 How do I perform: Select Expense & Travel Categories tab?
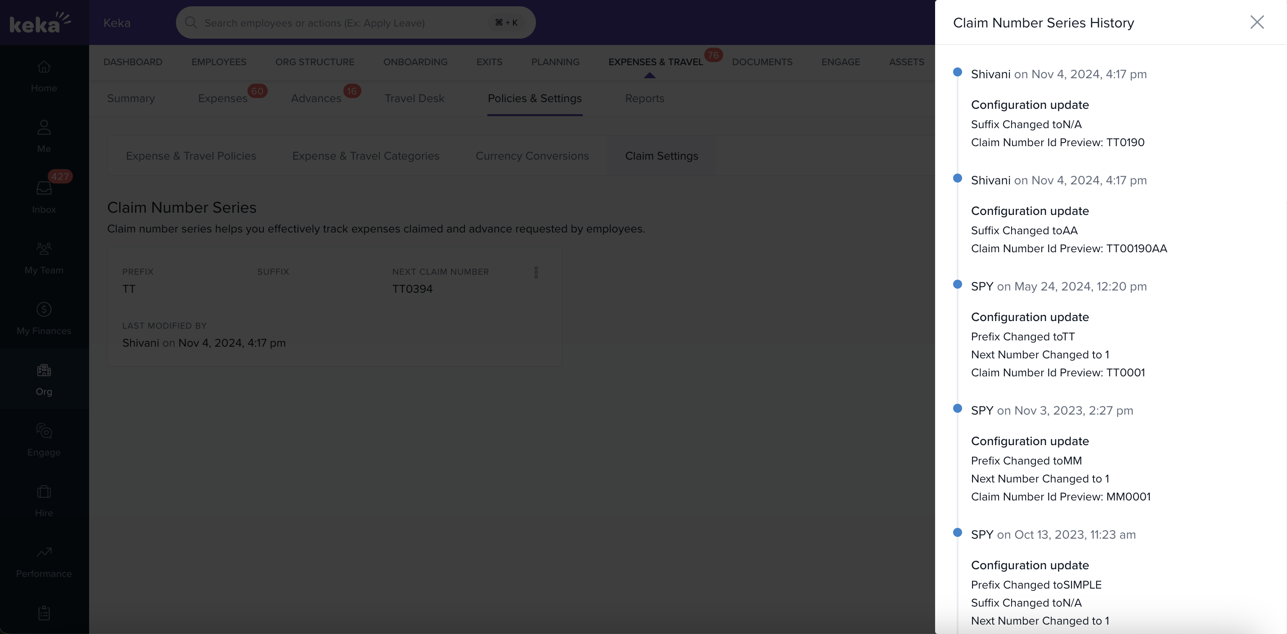[x=366, y=156]
